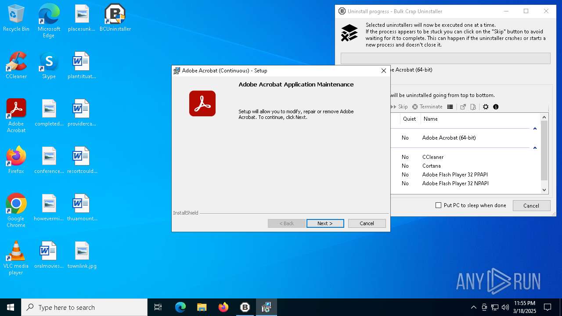562x316 pixels.
Task: Select Microsoft Edge desktop shortcut
Action: click(49, 21)
